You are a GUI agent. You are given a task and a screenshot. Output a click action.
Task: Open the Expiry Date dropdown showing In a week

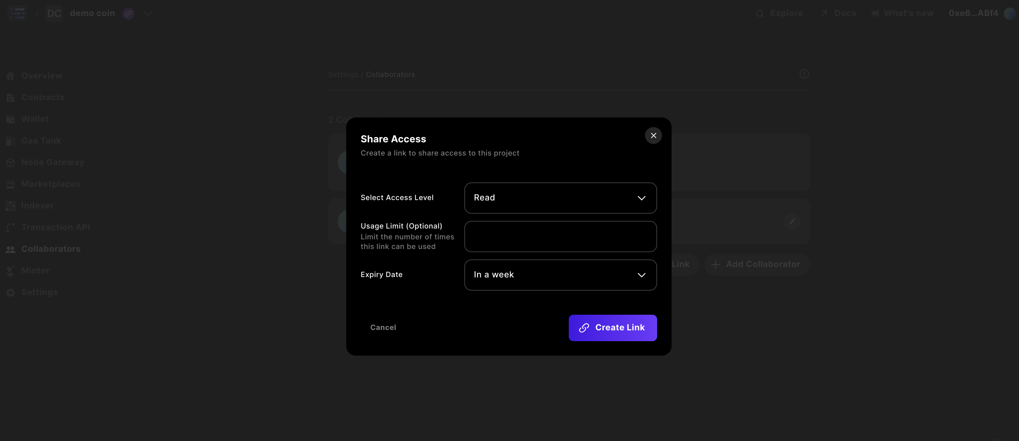(560, 275)
